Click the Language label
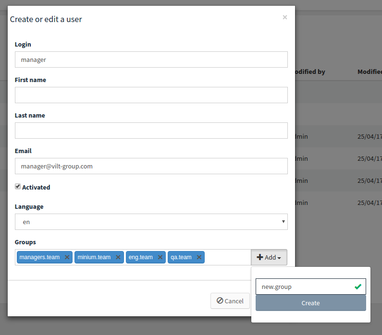Screen dimensions: 382x335 29,206
